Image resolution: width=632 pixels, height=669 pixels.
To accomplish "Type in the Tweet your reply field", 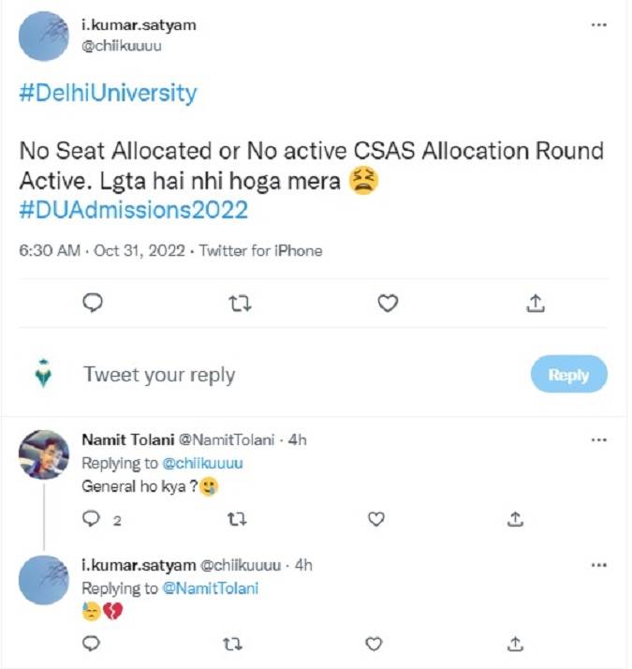I will point(281,375).
